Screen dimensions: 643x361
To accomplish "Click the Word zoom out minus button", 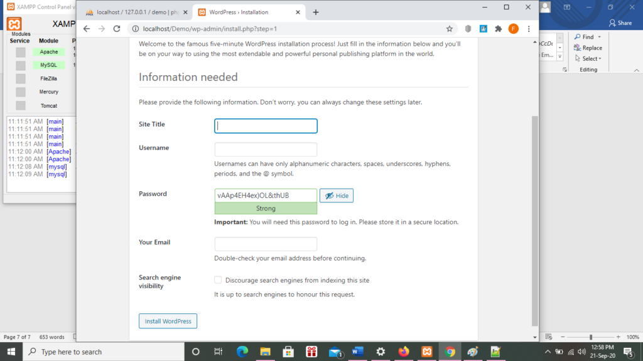I will point(563,337).
